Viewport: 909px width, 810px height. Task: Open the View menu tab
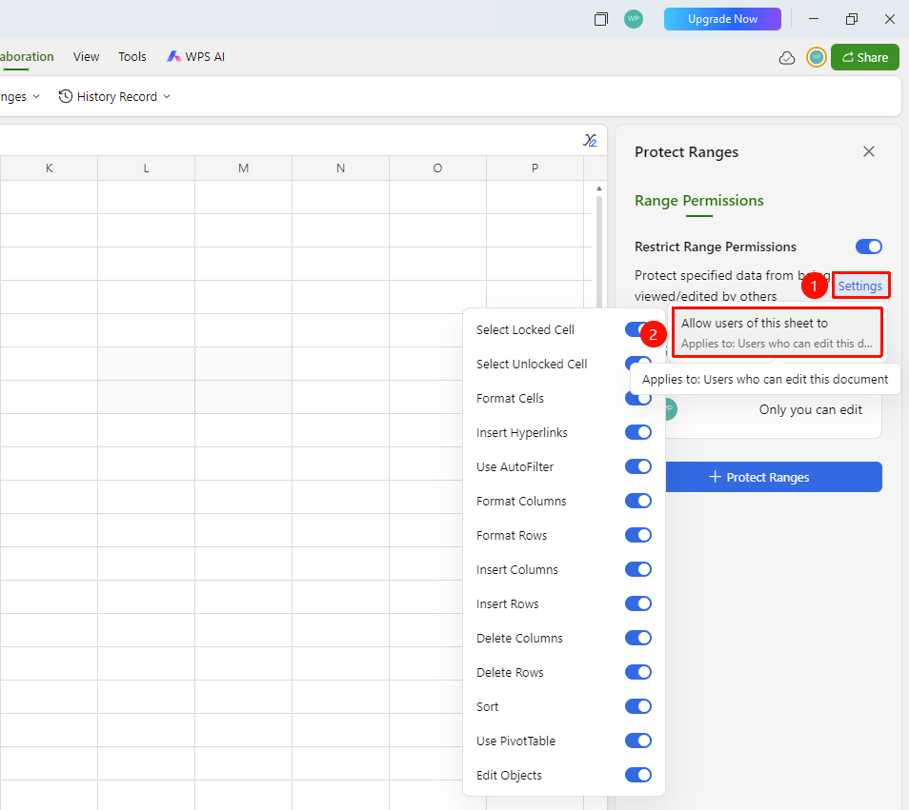(87, 57)
